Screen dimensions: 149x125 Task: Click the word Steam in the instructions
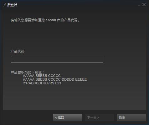click(x=51, y=20)
